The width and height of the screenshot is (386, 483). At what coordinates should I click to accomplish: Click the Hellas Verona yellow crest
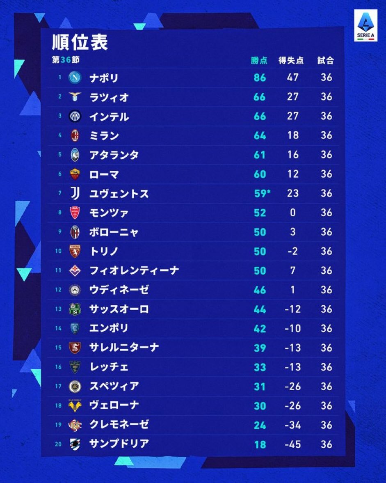75,405
